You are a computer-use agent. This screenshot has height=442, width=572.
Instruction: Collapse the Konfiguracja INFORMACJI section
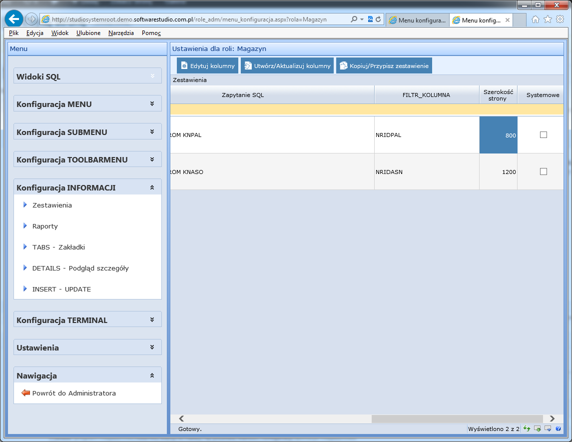(152, 187)
